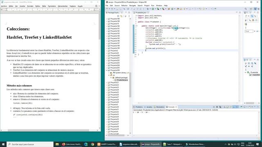Collapse the Proyecto206 project node
Screen dimensions: 262x147
pos(106,70)
